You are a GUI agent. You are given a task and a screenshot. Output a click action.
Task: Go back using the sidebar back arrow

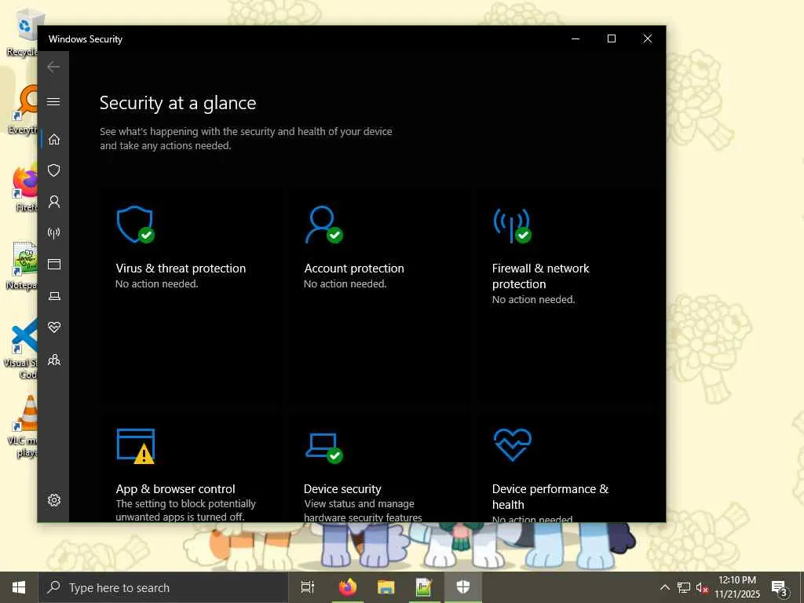click(x=53, y=67)
